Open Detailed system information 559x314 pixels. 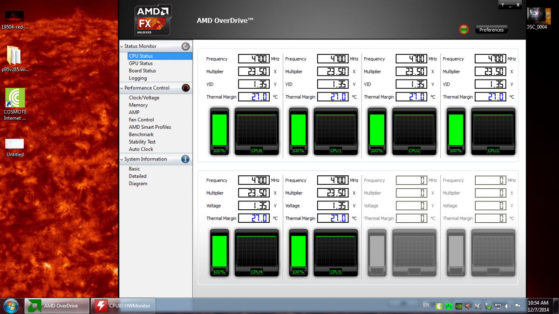[x=137, y=176]
